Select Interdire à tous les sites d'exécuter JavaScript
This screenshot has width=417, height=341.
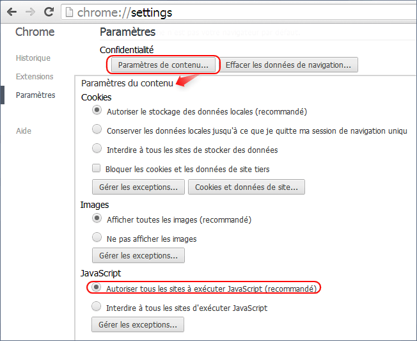point(96,306)
